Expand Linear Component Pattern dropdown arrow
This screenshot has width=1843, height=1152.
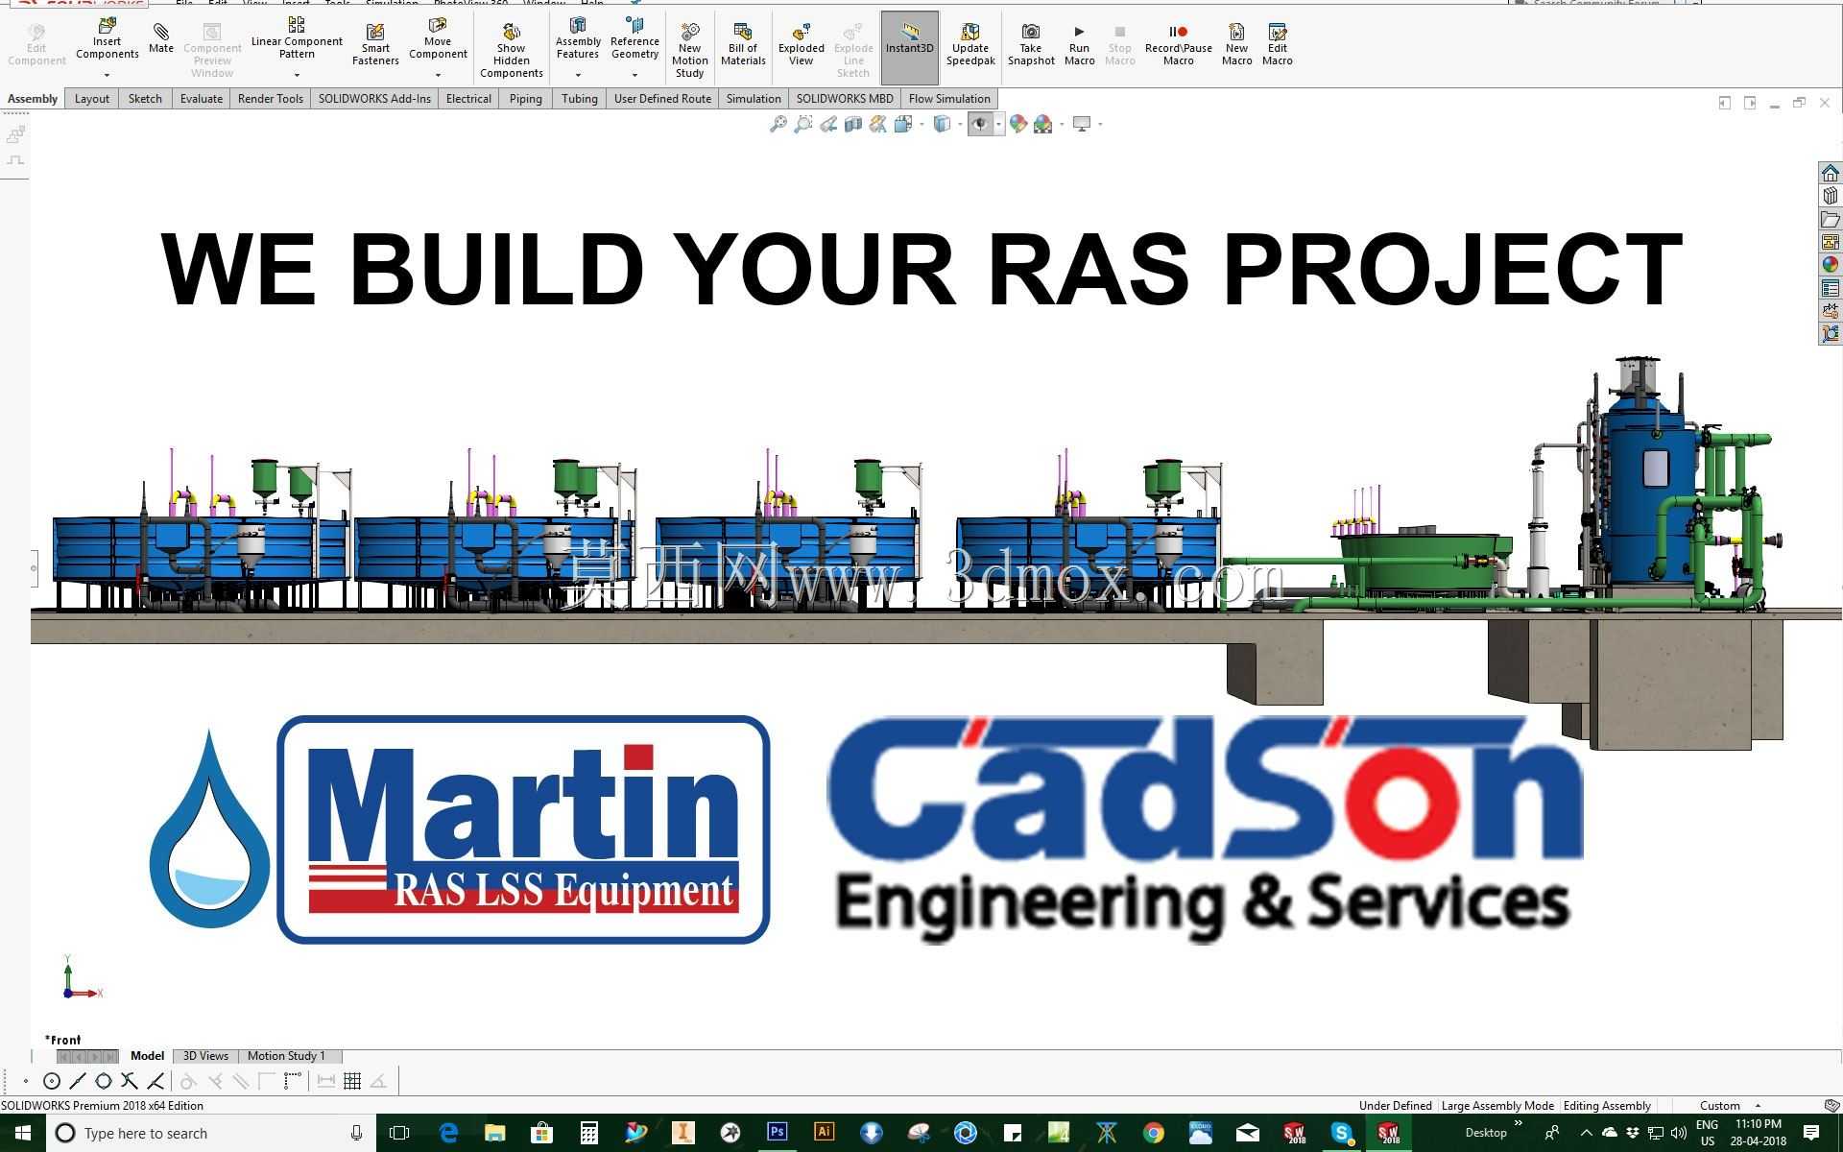297,75
